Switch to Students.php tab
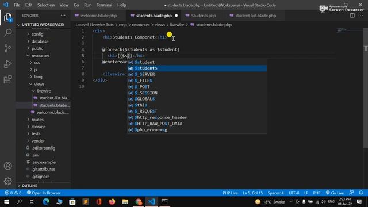 pyautogui.click(x=204, y=16)
